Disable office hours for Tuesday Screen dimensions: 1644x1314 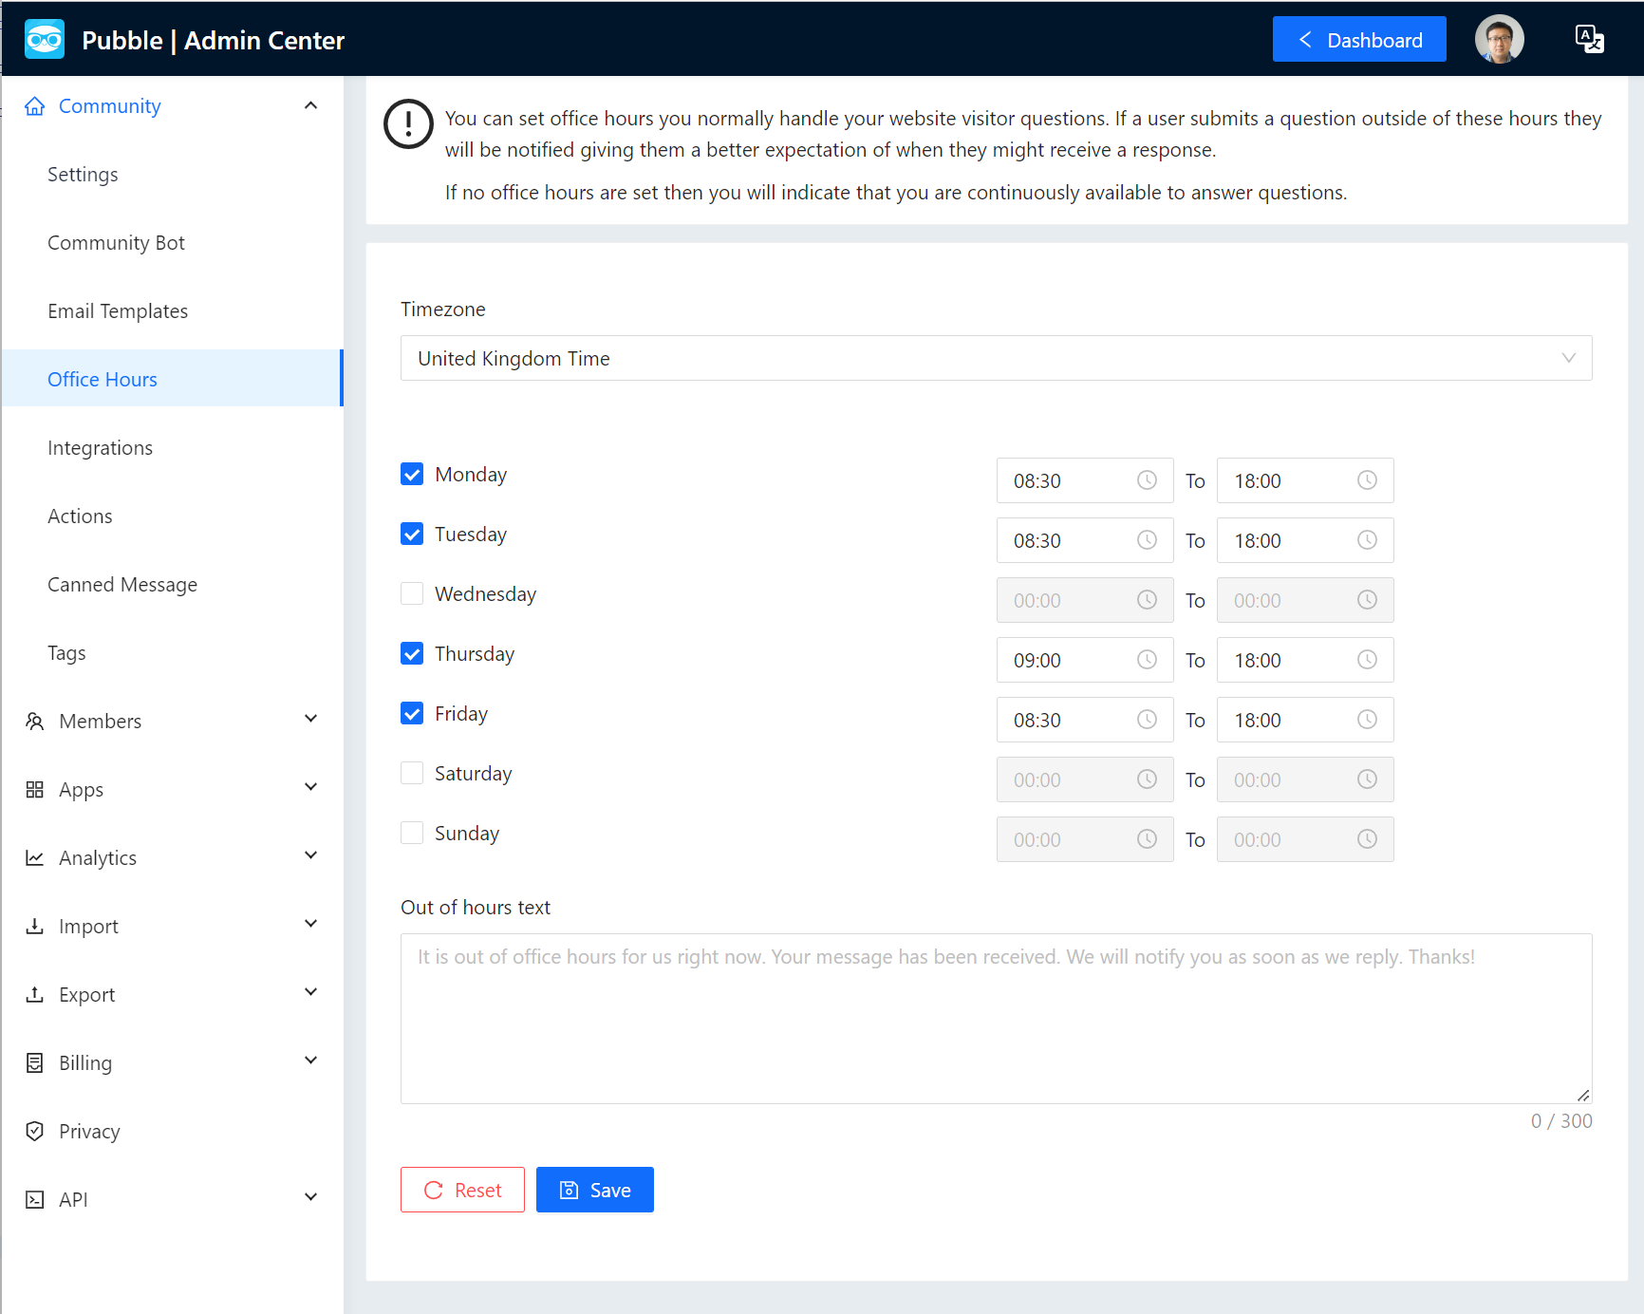tap(412, 534)
